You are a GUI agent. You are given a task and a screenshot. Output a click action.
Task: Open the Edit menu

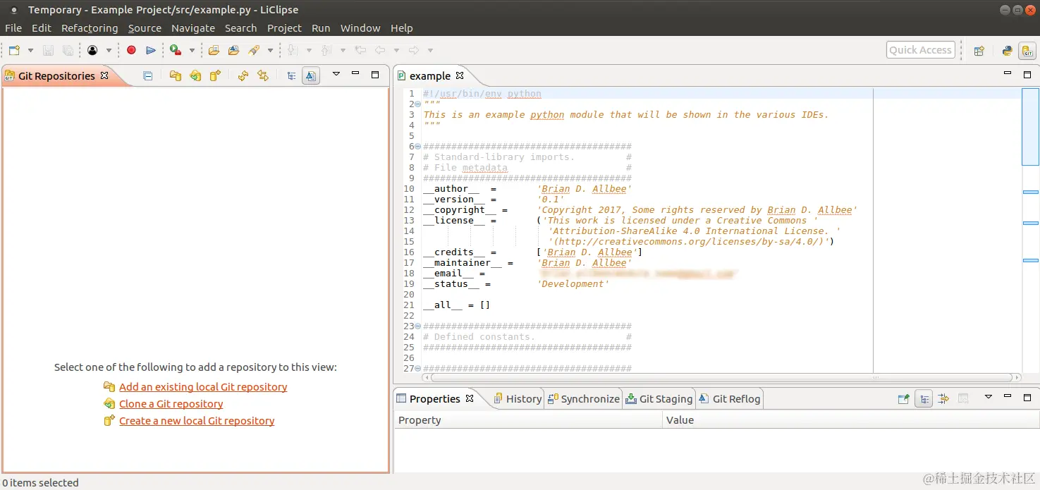42,28
